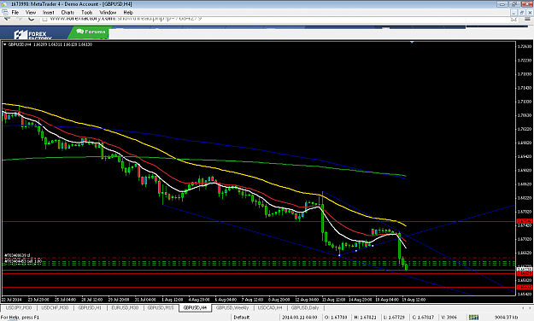Open the Charts menu
The height and width of the screenshot is (321, 534).
(67, 12)
